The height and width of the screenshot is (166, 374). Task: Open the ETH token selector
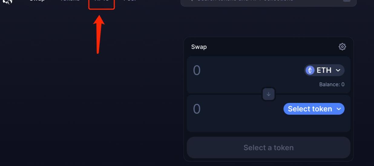[x=324, y=70]
